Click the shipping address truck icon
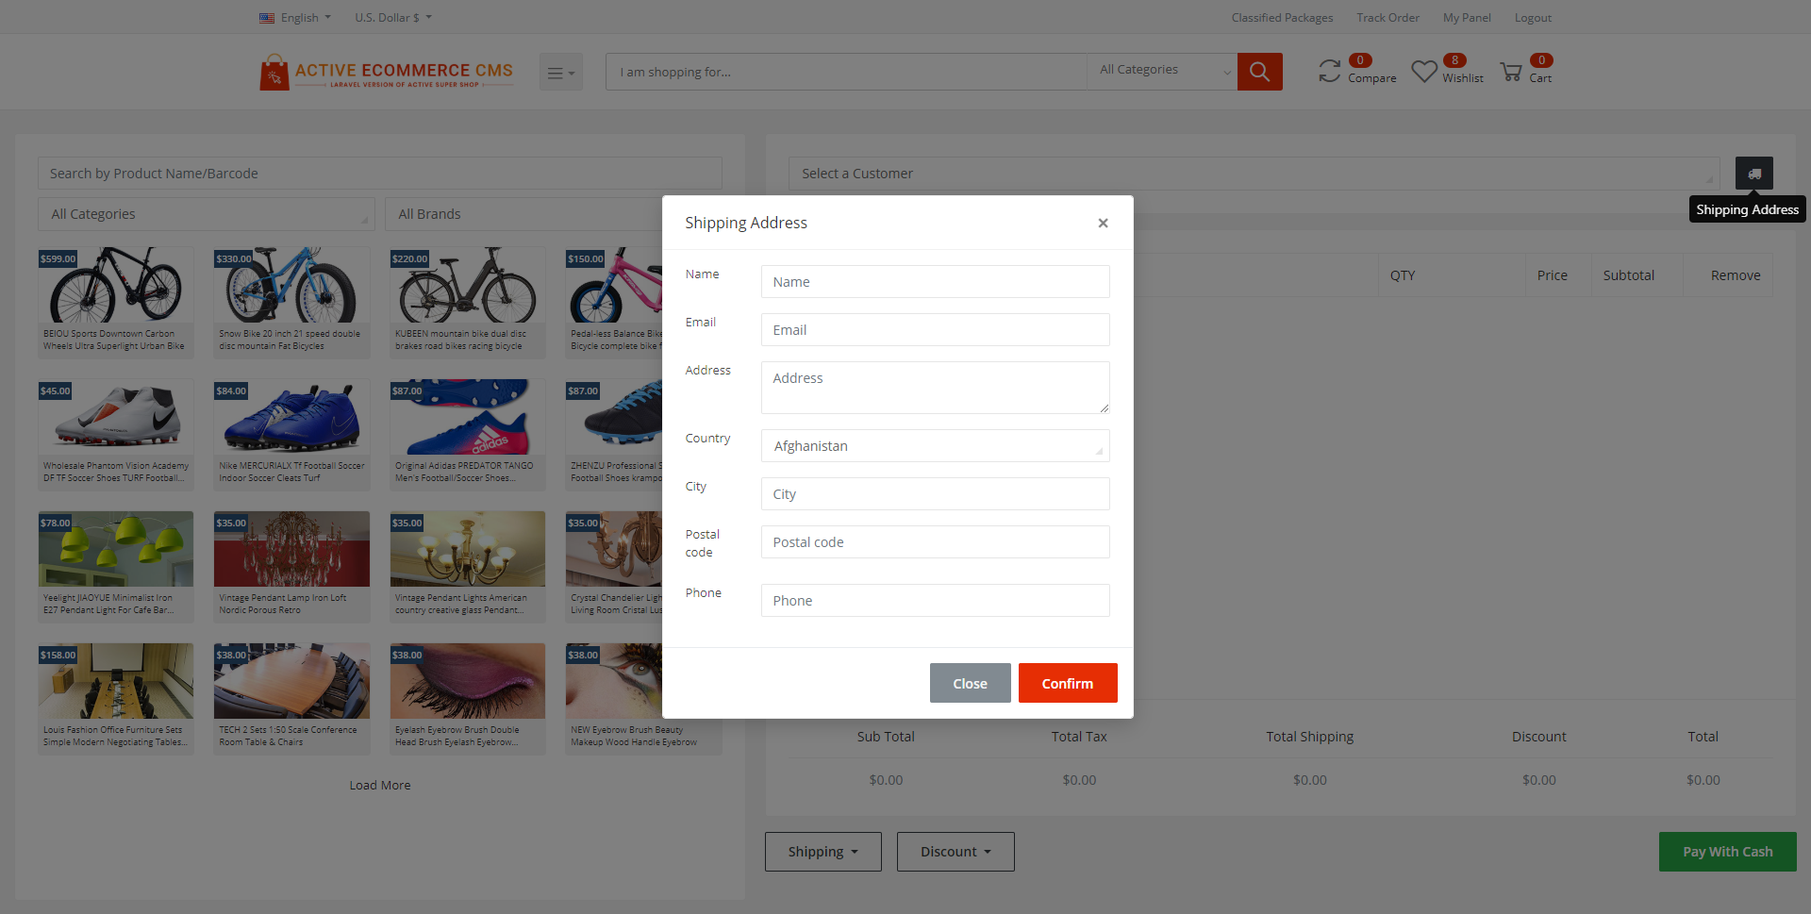 [x=1753, y=174]
